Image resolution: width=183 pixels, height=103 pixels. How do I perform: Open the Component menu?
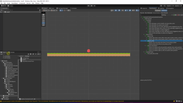(x=22, y=3)
